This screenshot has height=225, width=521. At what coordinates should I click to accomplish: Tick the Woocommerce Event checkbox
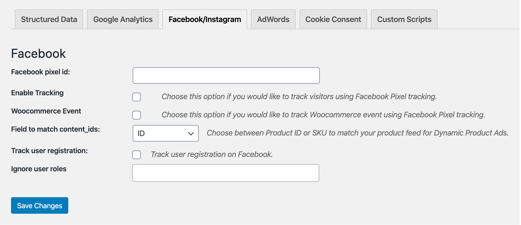137,115
